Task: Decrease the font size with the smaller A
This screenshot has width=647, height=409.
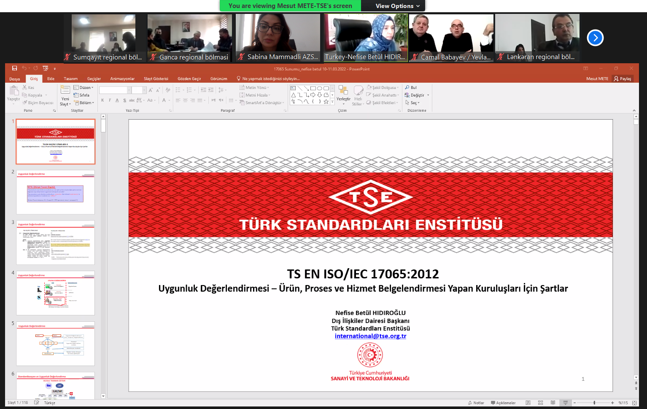Action: (158, 90)
